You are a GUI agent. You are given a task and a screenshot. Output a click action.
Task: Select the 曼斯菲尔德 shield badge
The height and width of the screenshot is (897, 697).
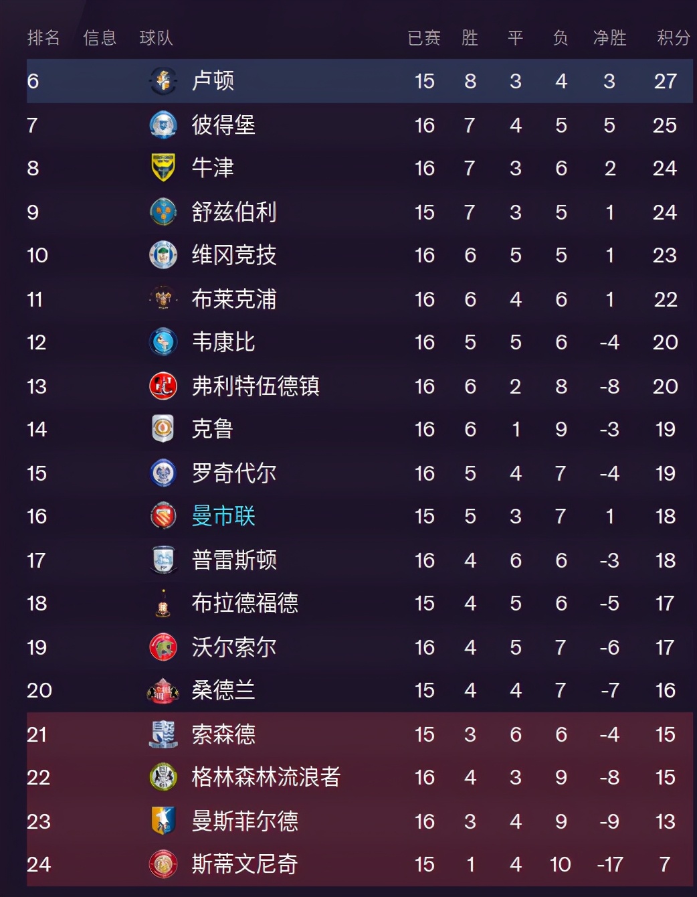click(163, 821)
